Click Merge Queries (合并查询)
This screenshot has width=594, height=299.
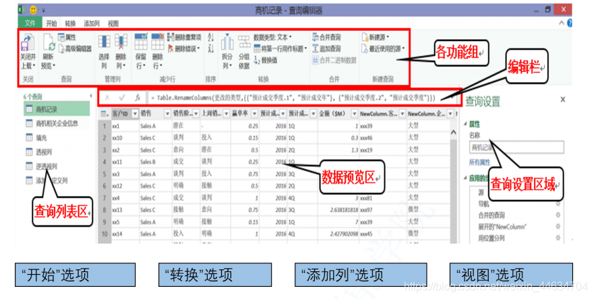(326, 37)
